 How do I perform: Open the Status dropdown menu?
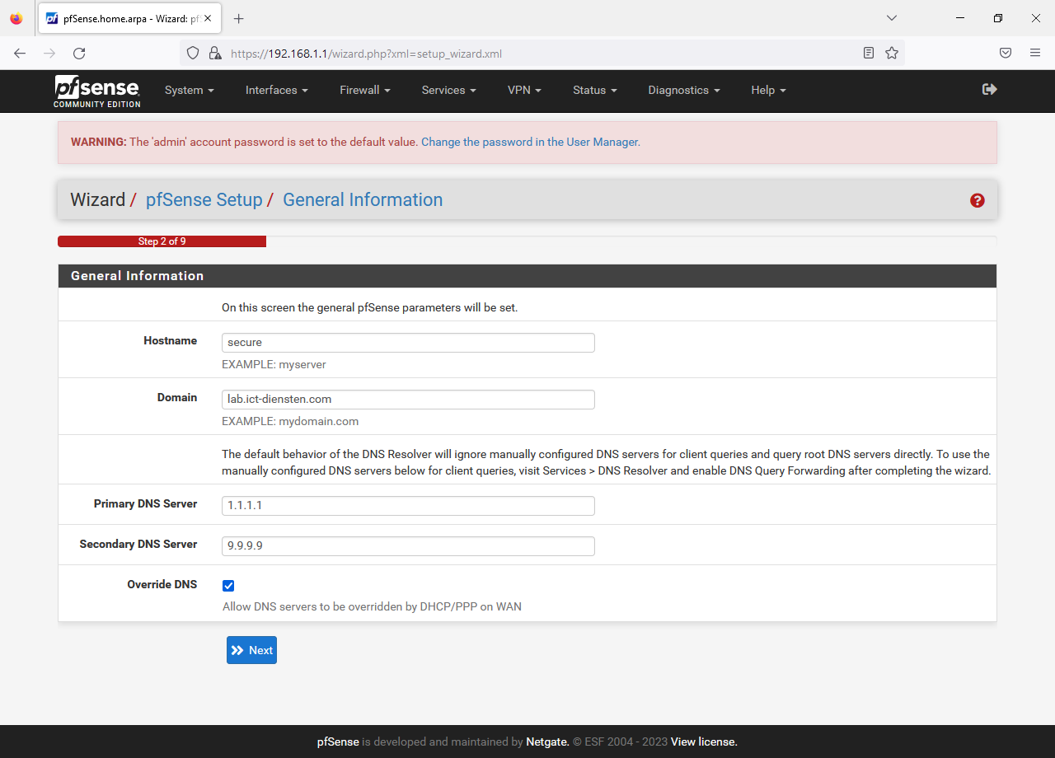pos(595,91)
